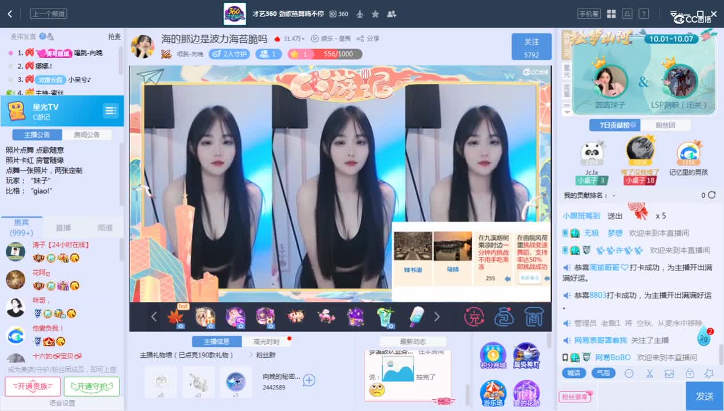The height and width of the screenshot is (411, 724).
Task: Click the 2人守护 guardian badge
Action: [229, 54]
